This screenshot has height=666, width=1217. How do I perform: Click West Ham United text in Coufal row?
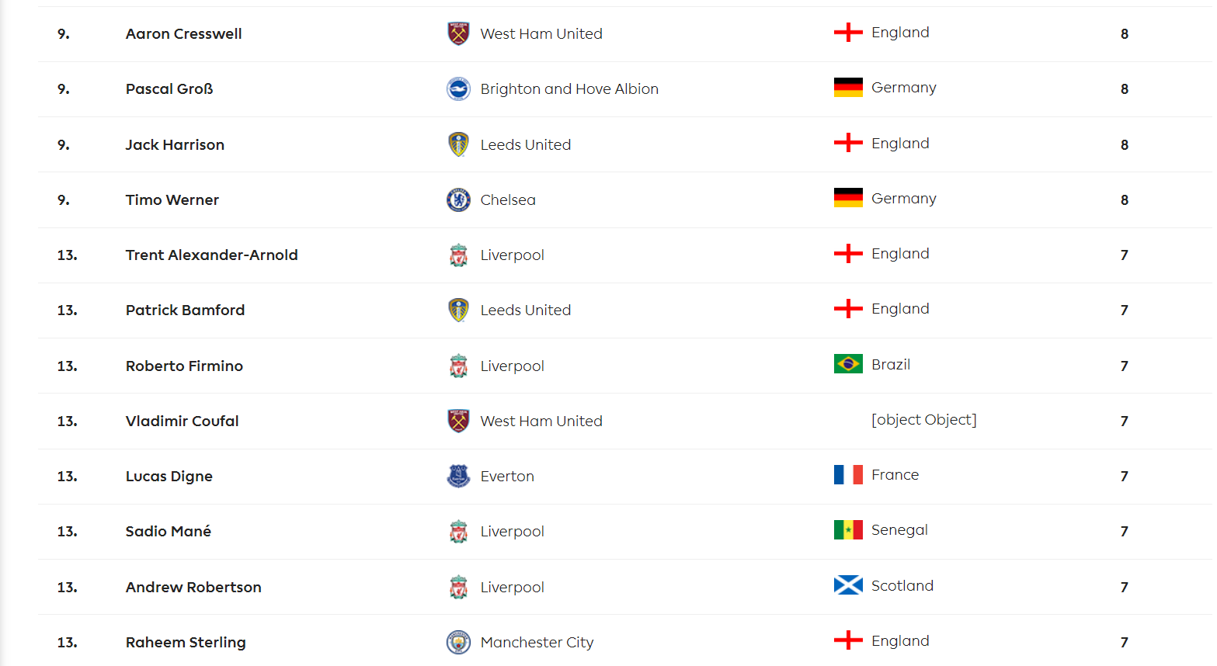tap(541, 421)
